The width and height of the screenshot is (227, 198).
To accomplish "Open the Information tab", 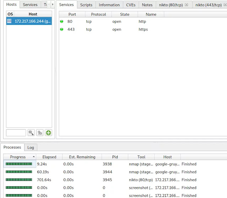I will click(109, 5).
